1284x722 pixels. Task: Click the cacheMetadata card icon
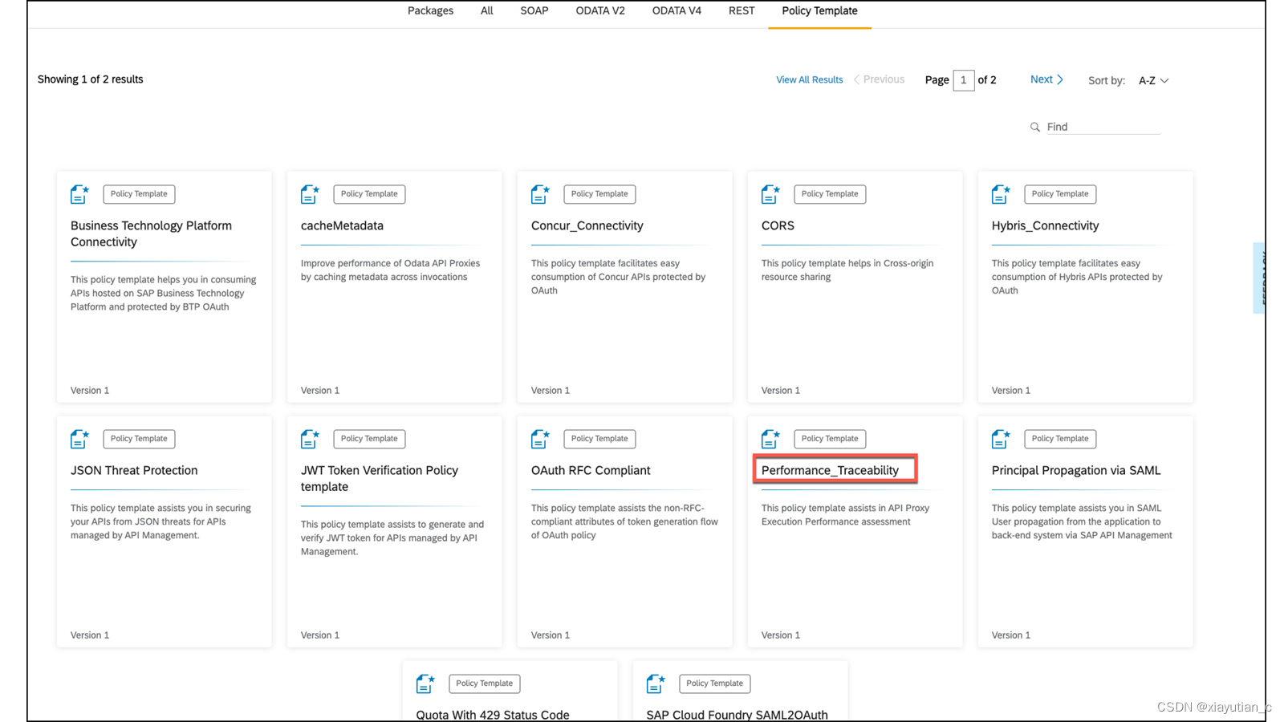point(310,194)
